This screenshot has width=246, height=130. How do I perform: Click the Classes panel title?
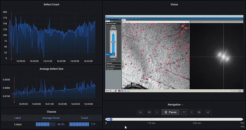pyautogui.click(x=51, y=112)
